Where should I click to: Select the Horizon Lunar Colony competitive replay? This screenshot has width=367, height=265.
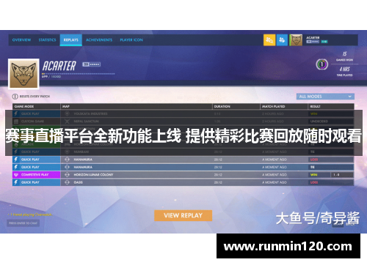(183, 175)
